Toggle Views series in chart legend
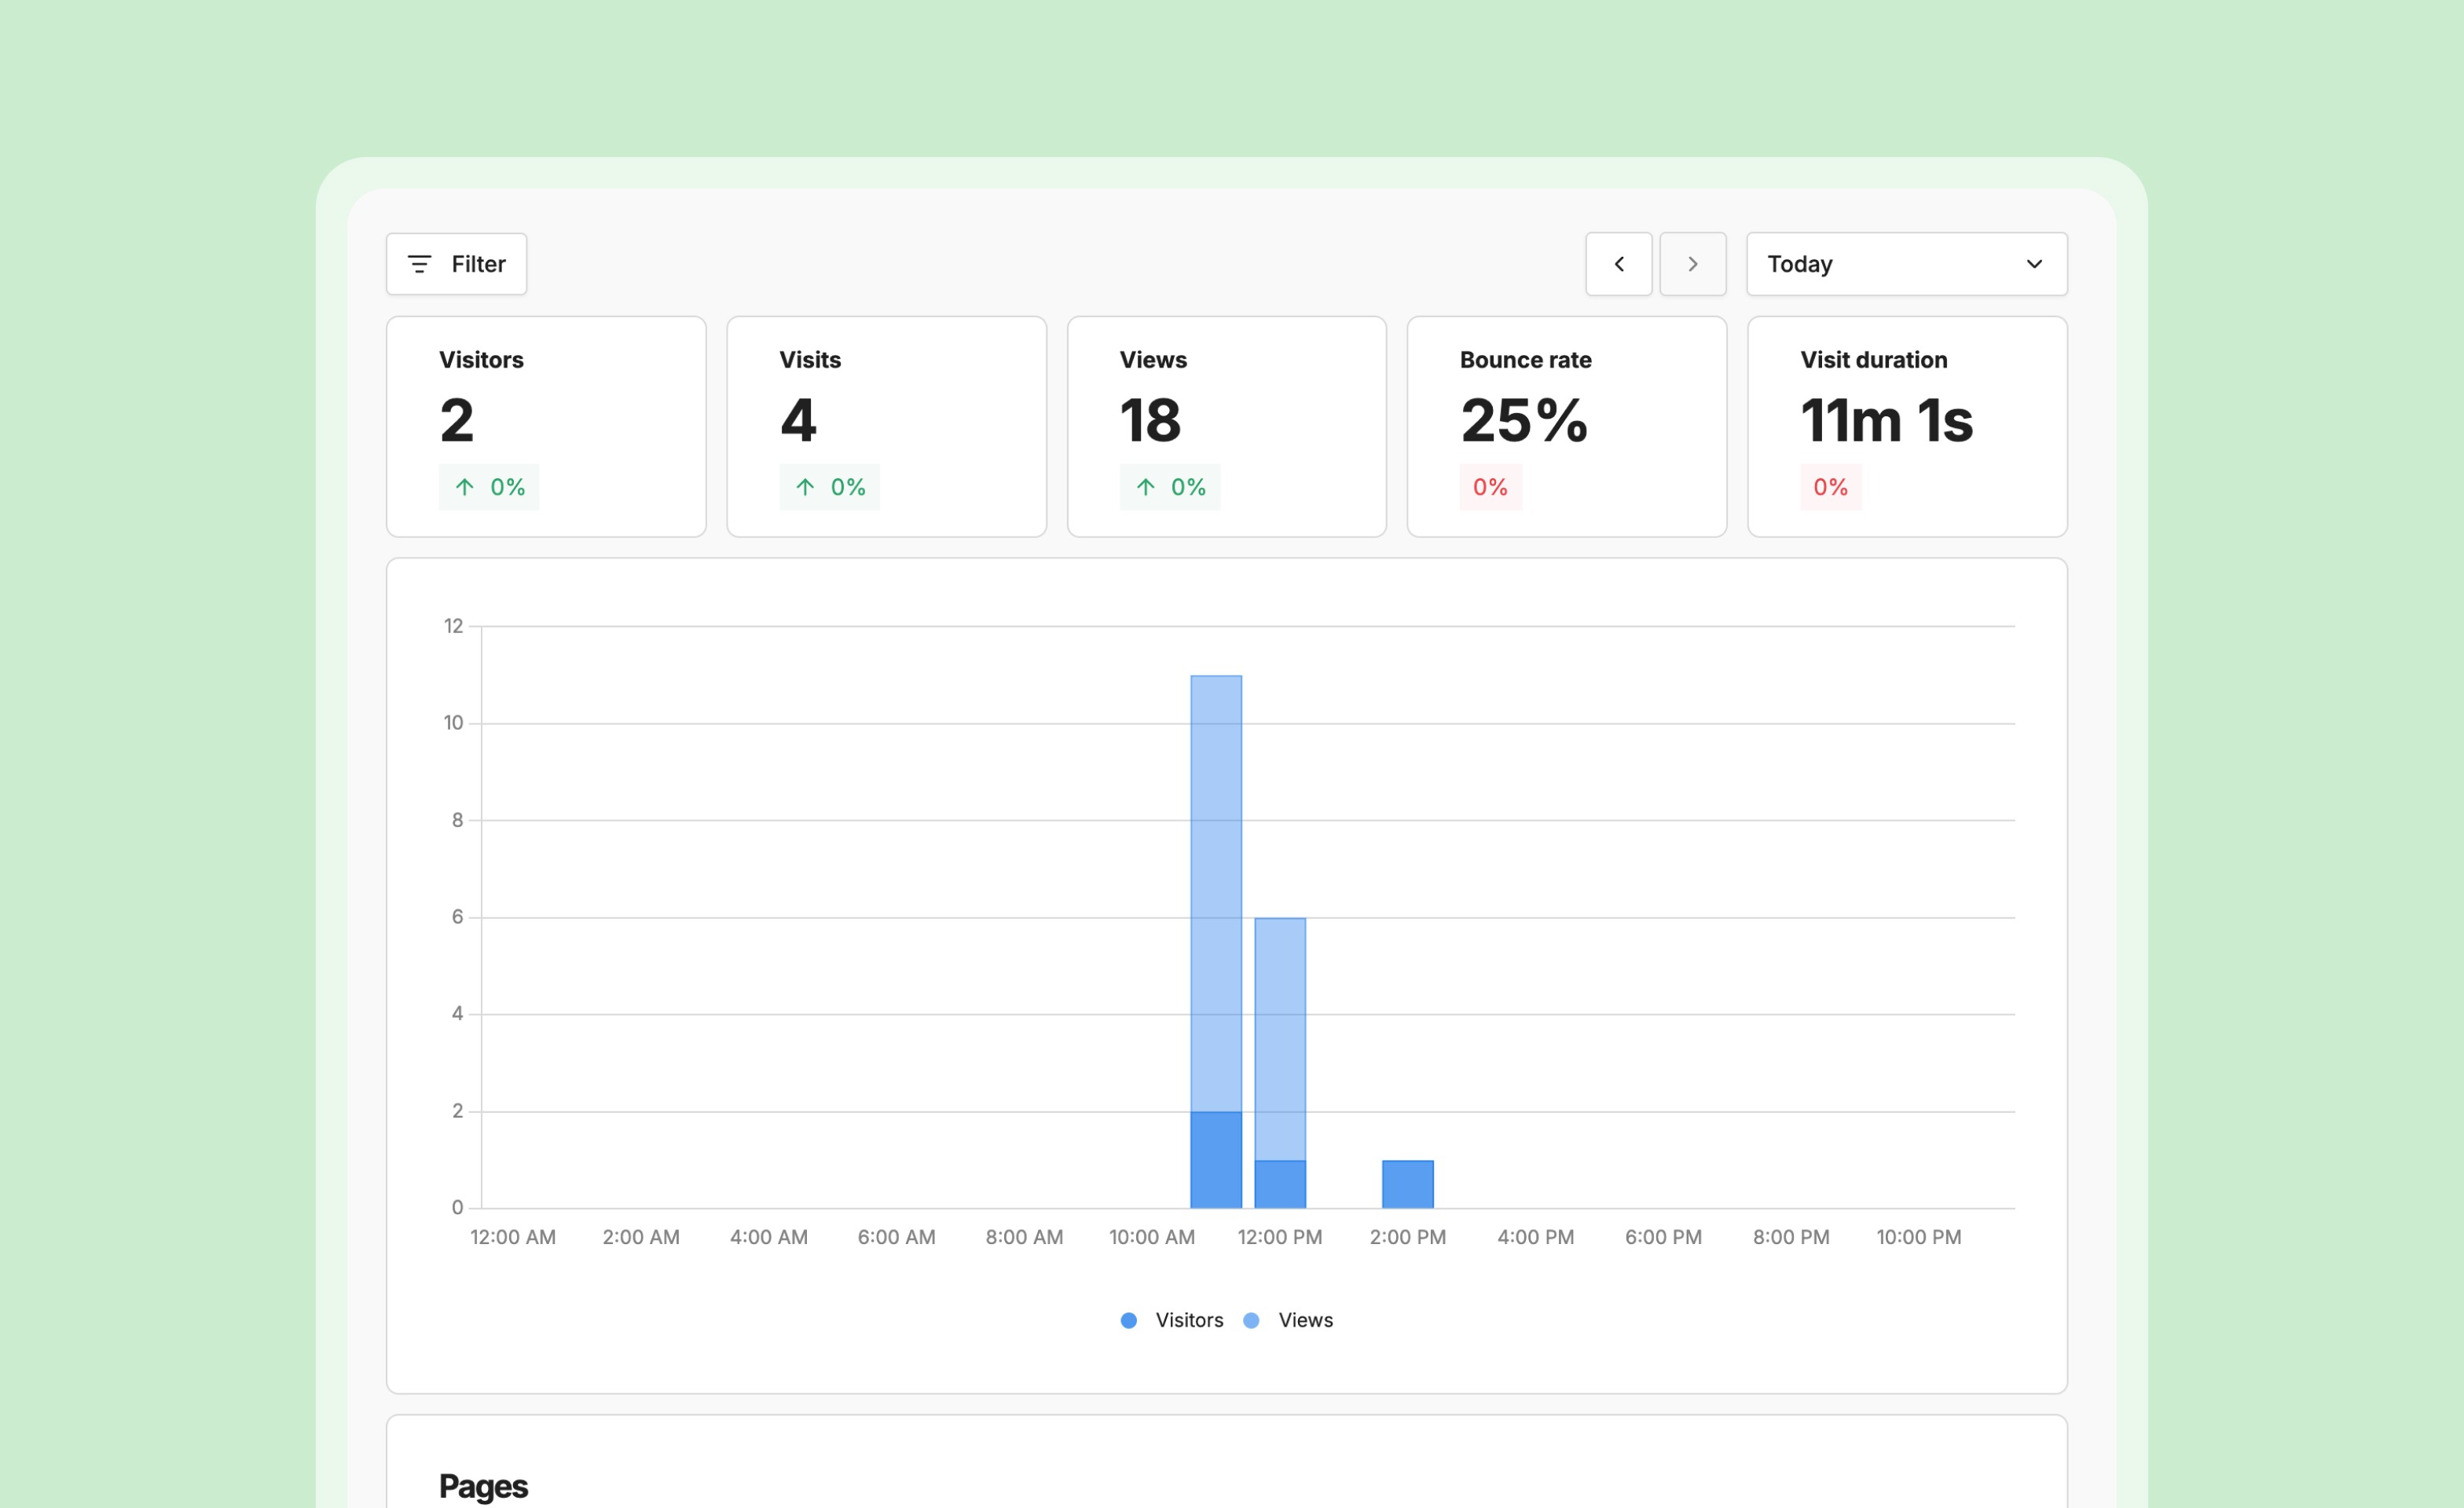Image resolution: width=2464 pixels, height=1508 pixels. click(1304, 1320)
